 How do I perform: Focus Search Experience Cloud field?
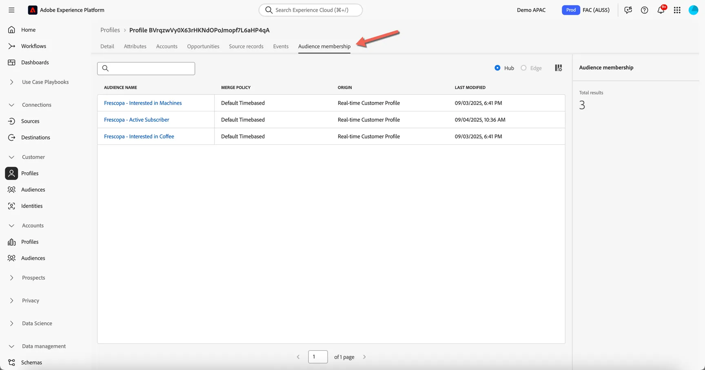pyautogui.click(x=310, y=10)
